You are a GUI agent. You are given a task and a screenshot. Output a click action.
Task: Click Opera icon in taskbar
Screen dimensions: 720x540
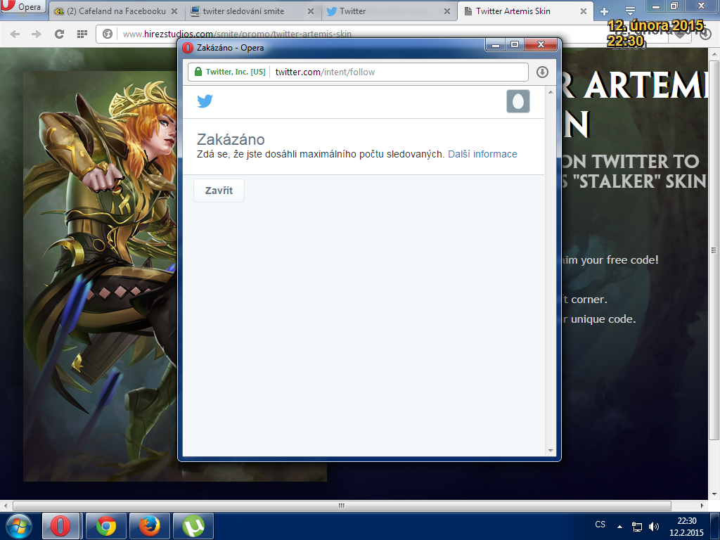click(x=61, y=526)
